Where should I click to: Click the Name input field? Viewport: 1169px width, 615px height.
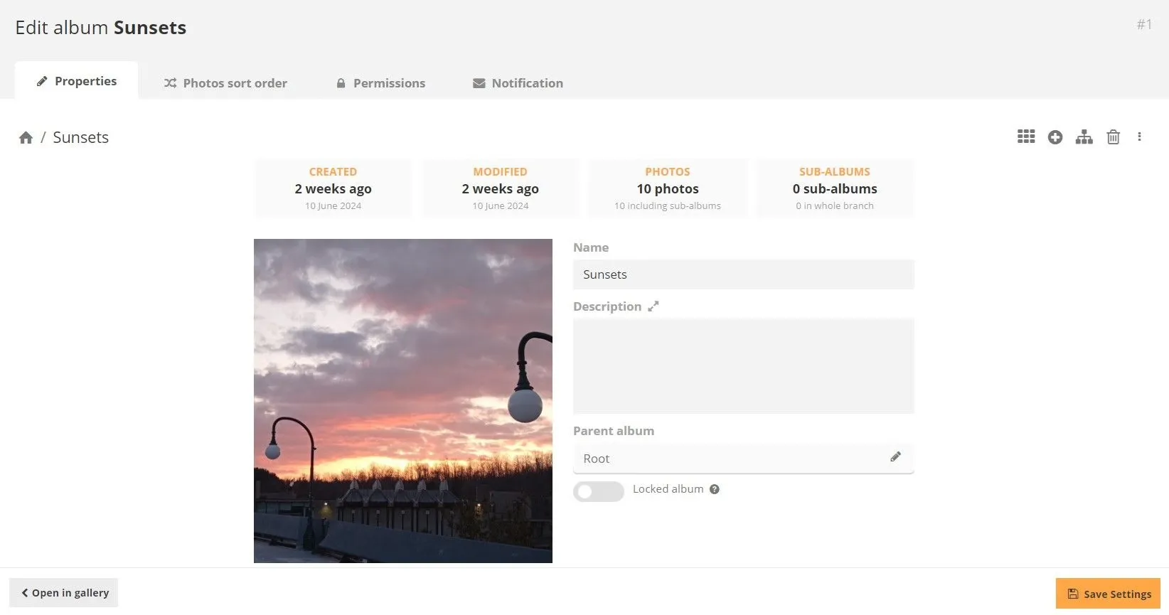(x=743, y=274)
